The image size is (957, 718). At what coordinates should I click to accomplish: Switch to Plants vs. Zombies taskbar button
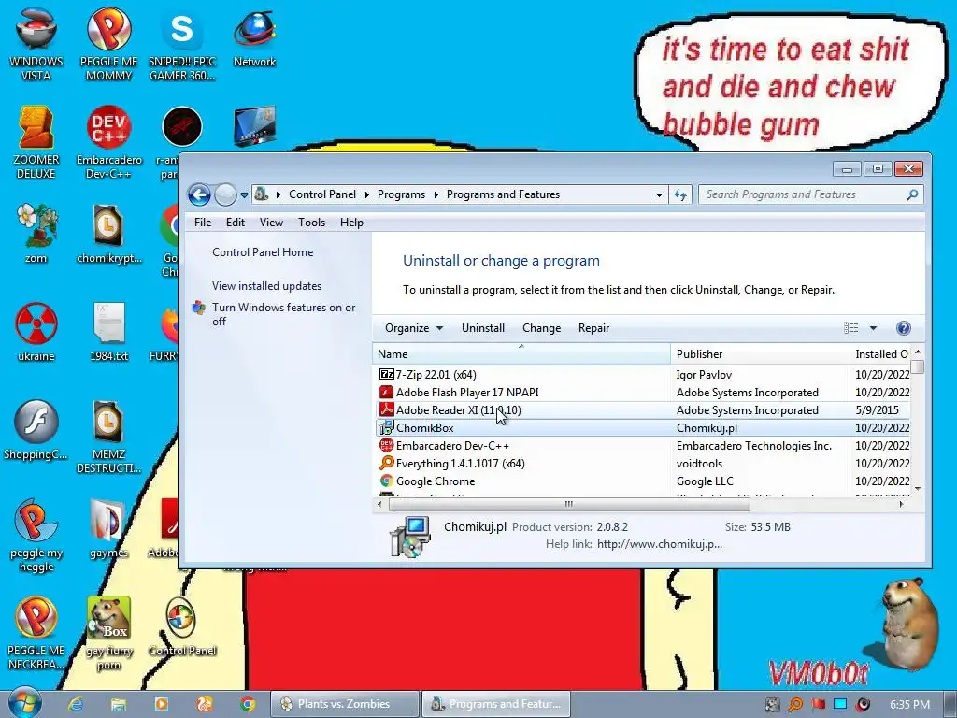point(345,704)
